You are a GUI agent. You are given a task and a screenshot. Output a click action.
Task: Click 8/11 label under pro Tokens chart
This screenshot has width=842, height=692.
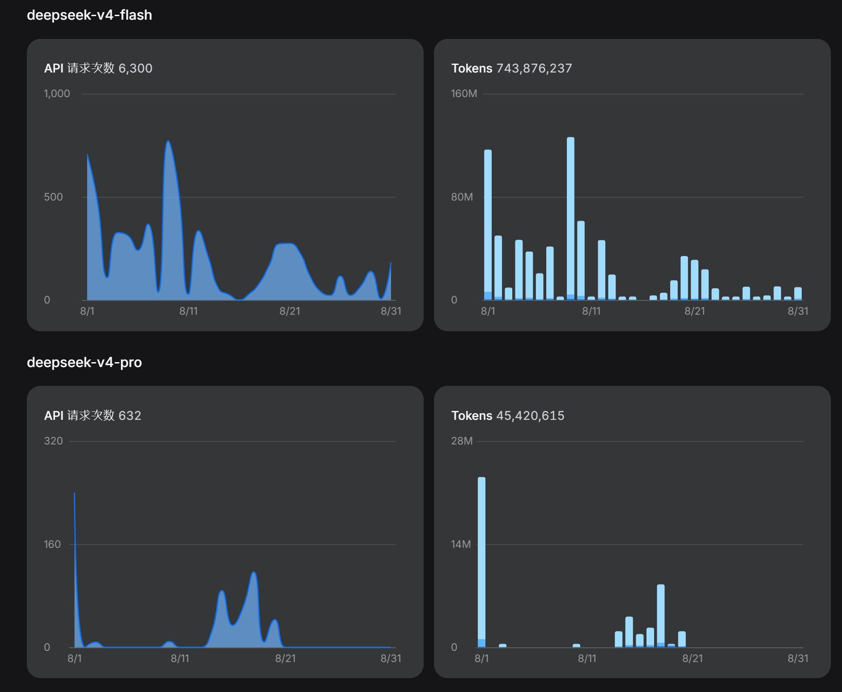(x=587, y=658)
